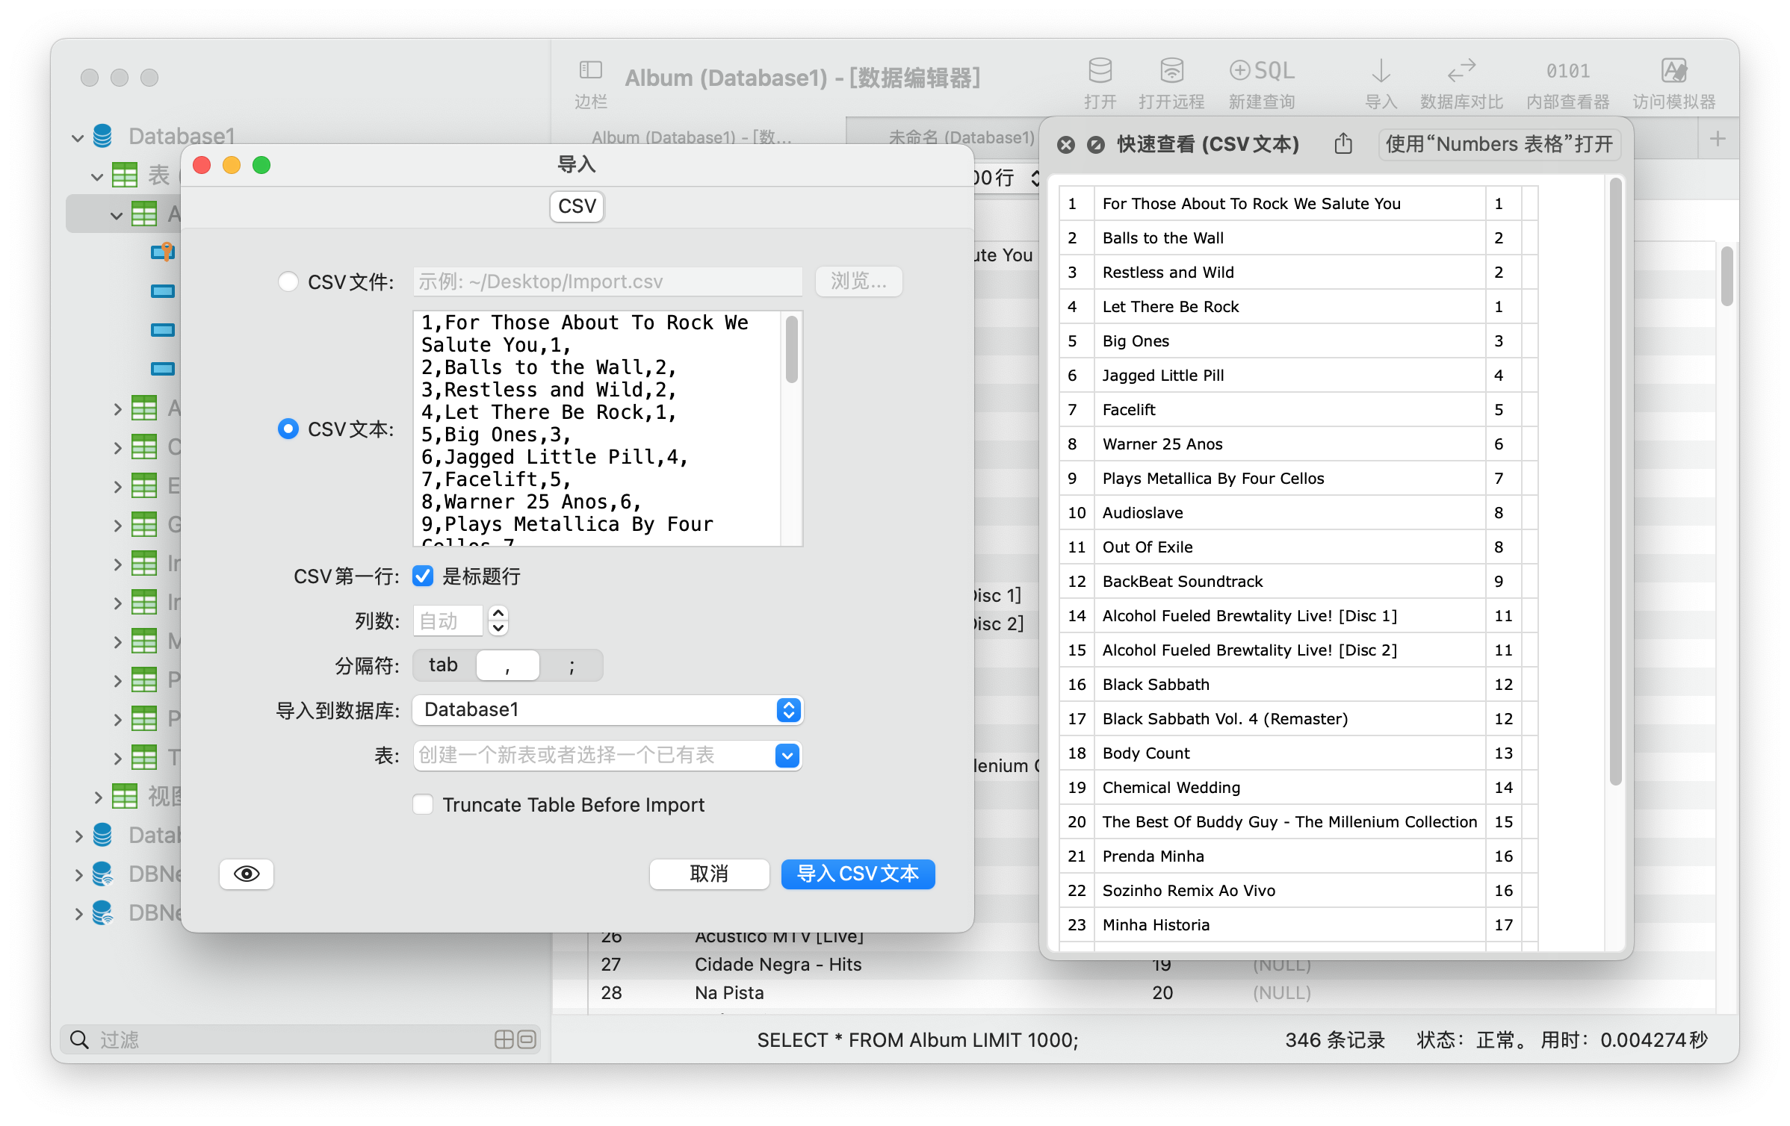
Task: Click the 导入 import toolbar icon
Action: click(x=1381, y=71)
